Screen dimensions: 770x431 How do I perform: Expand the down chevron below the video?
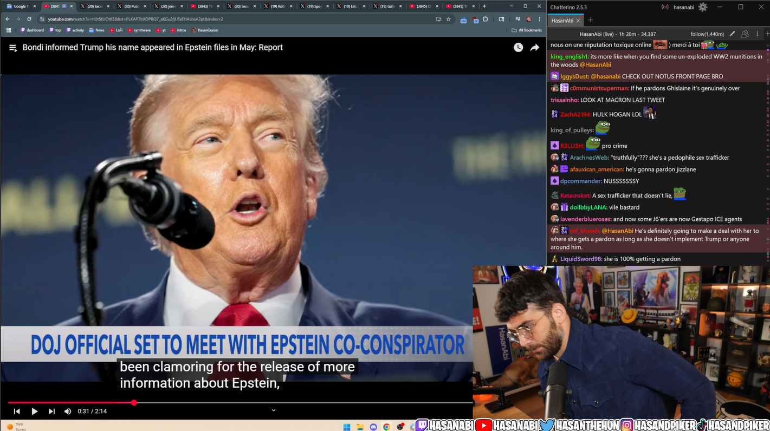pyautogui.click(x=274, y=410)
